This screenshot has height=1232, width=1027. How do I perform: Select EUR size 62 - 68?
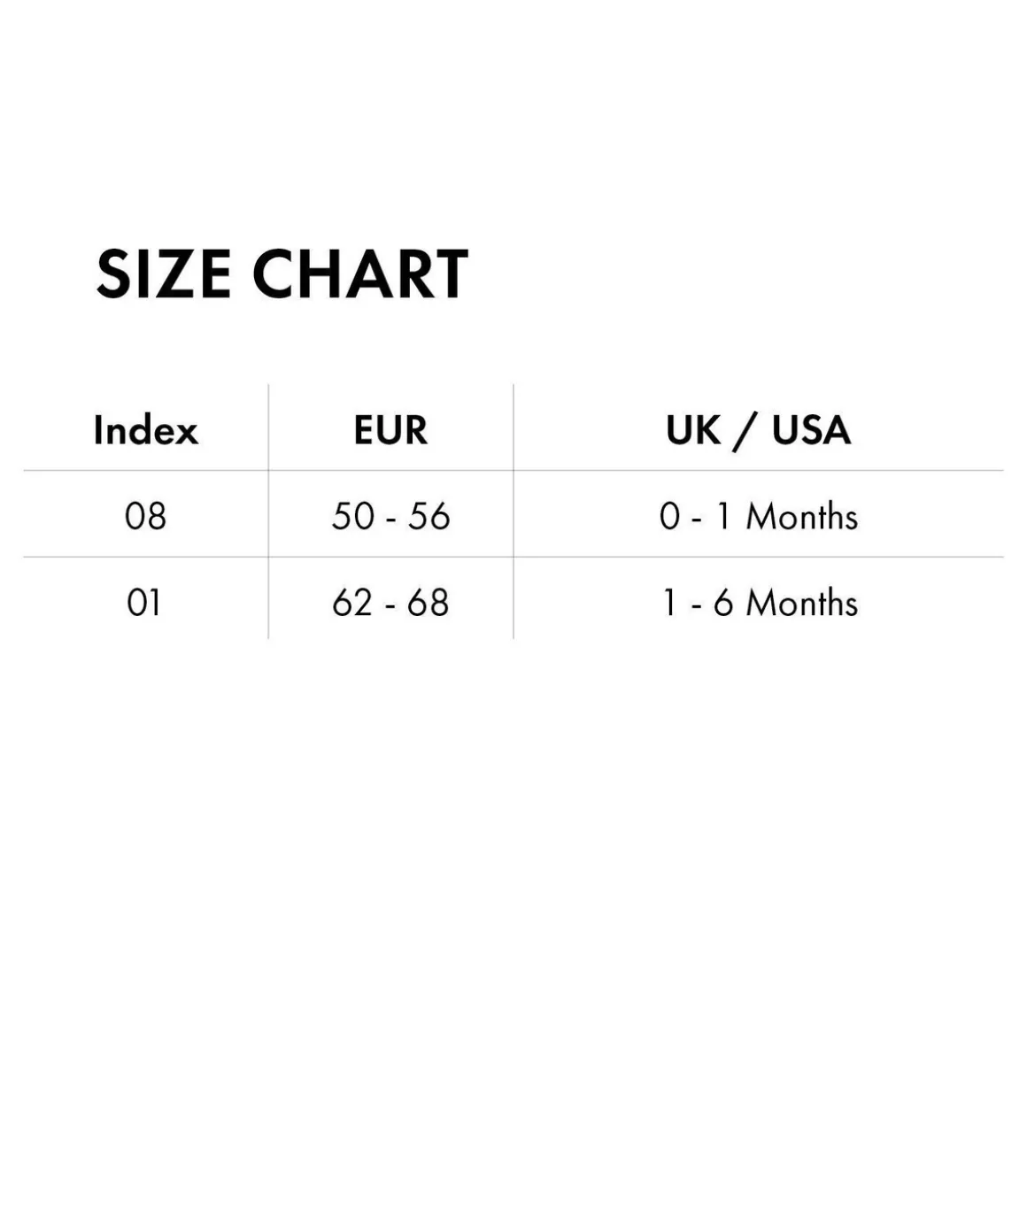point(390,603)
